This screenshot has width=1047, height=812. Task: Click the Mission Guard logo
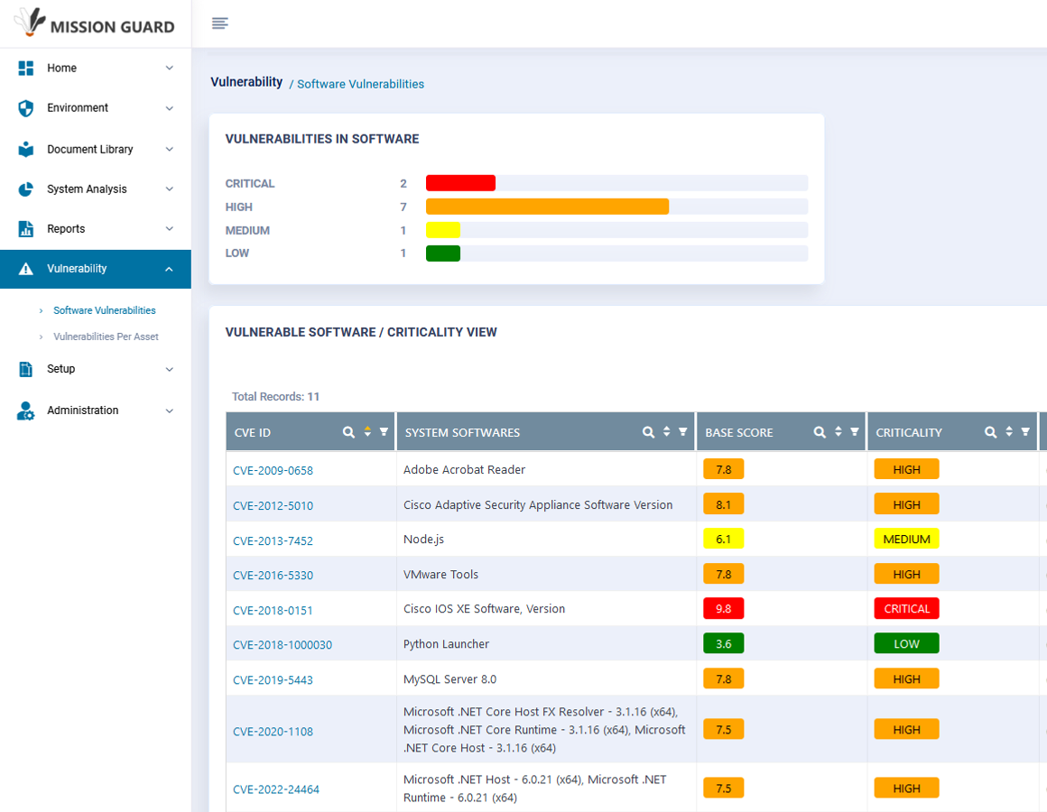tap(94, 23)
